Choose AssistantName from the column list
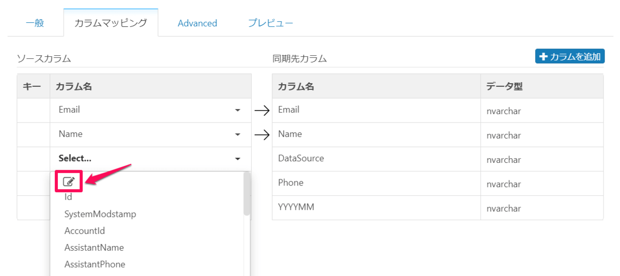 click(94, 248)
